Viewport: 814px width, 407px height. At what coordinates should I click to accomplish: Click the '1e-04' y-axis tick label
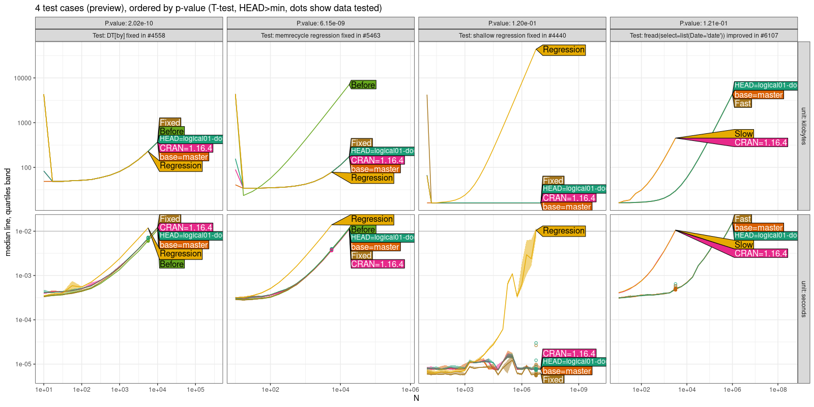(23, 320)
